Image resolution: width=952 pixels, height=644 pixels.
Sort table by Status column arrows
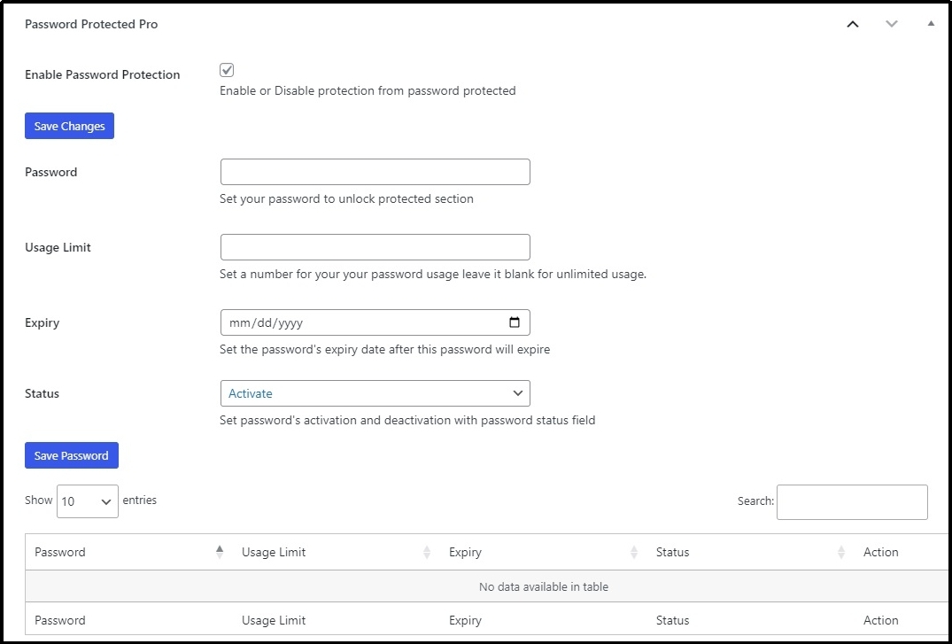[x=840, y=551]
